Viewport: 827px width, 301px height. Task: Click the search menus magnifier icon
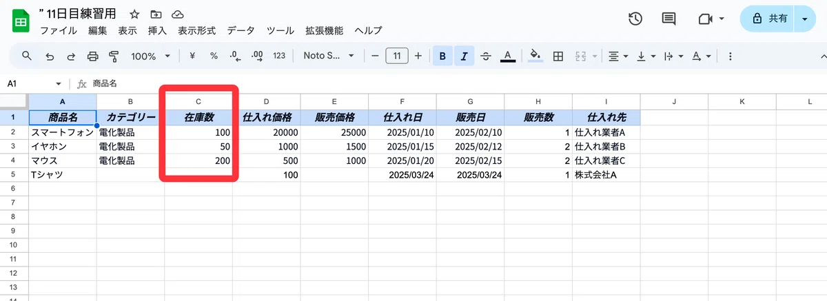[x=27, y=56]
